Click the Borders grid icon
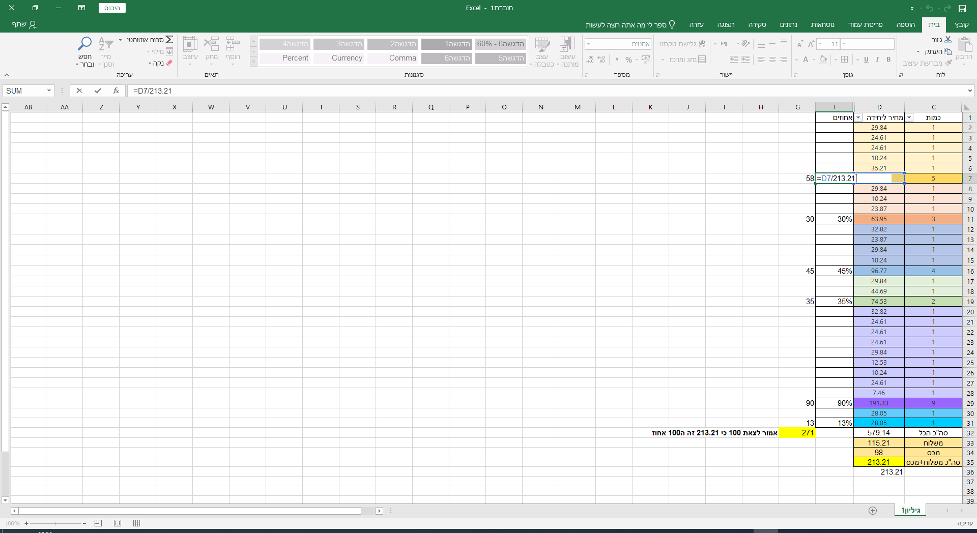977x533 pixels. [845, 60]
